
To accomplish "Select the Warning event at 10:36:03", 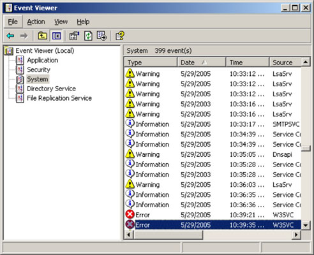I will (213, 185).
